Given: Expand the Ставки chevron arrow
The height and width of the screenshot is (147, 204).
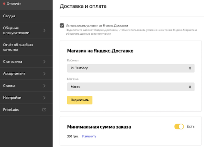Looking at the screenshot, I should (x=44, y=86).
